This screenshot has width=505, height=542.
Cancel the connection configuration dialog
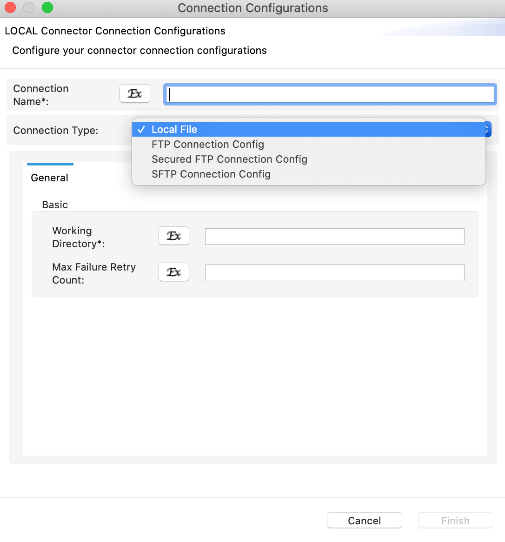364,521
